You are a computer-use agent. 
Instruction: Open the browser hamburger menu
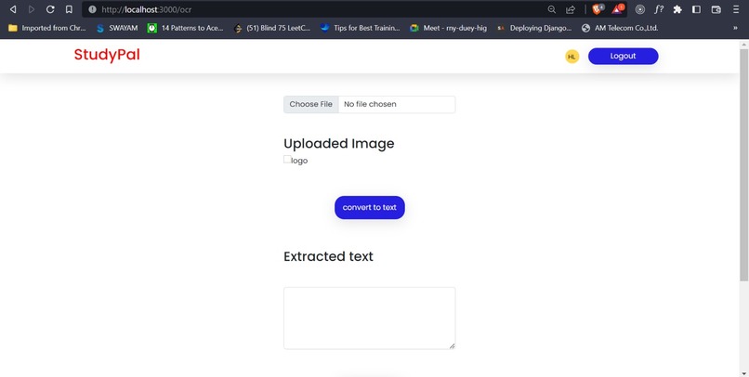(x=736, y=9)
